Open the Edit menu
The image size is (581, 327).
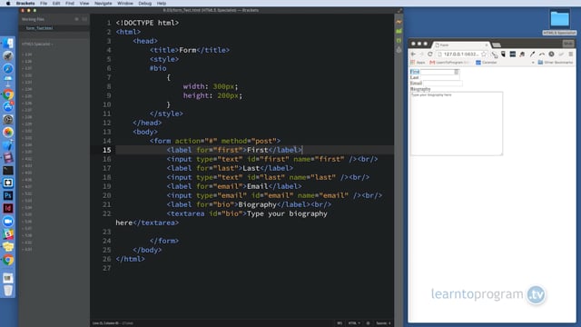pyautogui.click(x=56, y=4)
